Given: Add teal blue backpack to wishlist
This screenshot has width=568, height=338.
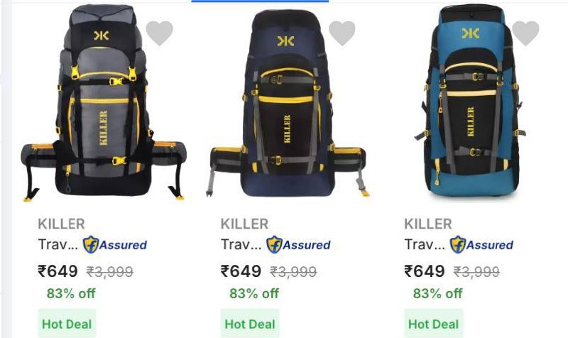Looking at the screenshot, I should point(525,33).
